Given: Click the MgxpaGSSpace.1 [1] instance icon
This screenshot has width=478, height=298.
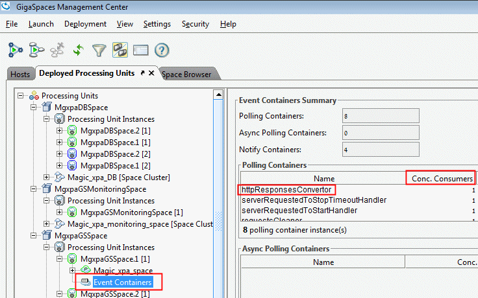Looking at the screenshot, I should (x=72, y=258).
